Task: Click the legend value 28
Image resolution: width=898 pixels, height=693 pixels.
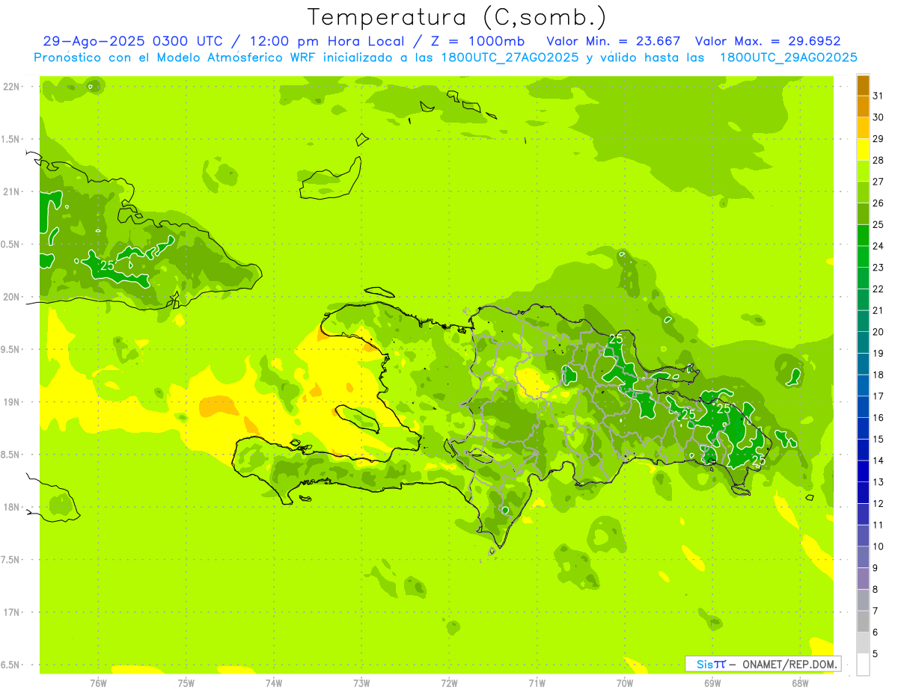Action: pyautogui.click(x=879, y=160)
